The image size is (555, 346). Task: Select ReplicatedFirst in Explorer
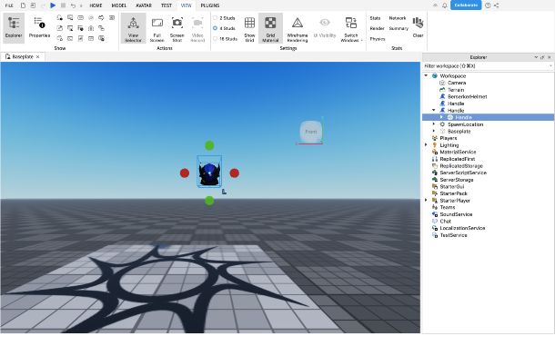click(x=458, y=159)
